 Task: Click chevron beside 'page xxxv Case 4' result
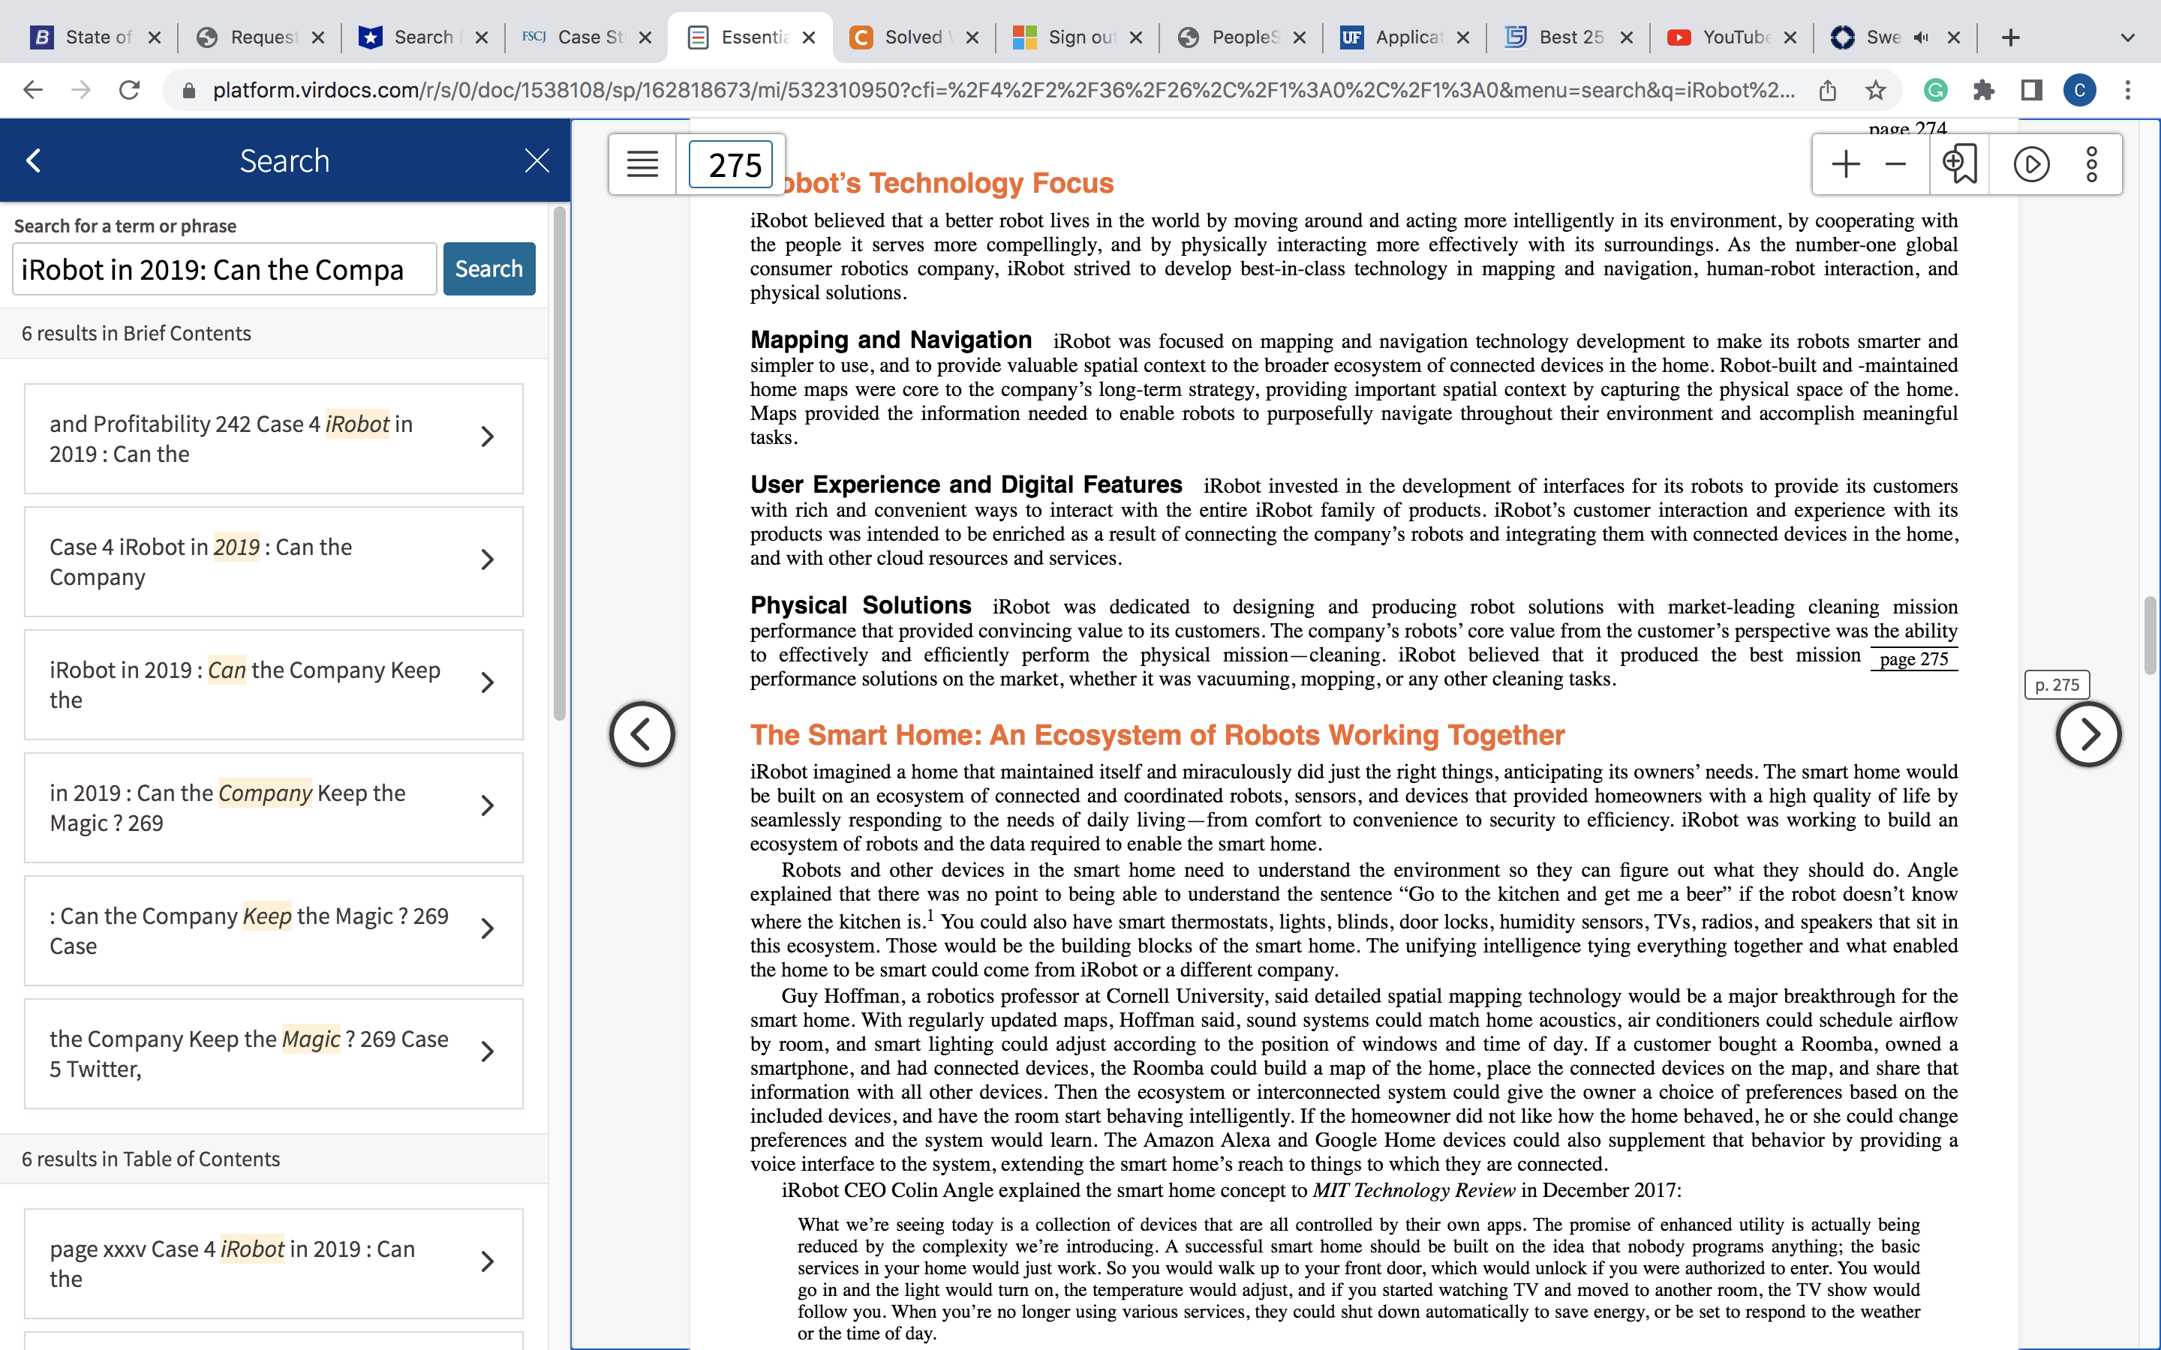(488, 1261)
